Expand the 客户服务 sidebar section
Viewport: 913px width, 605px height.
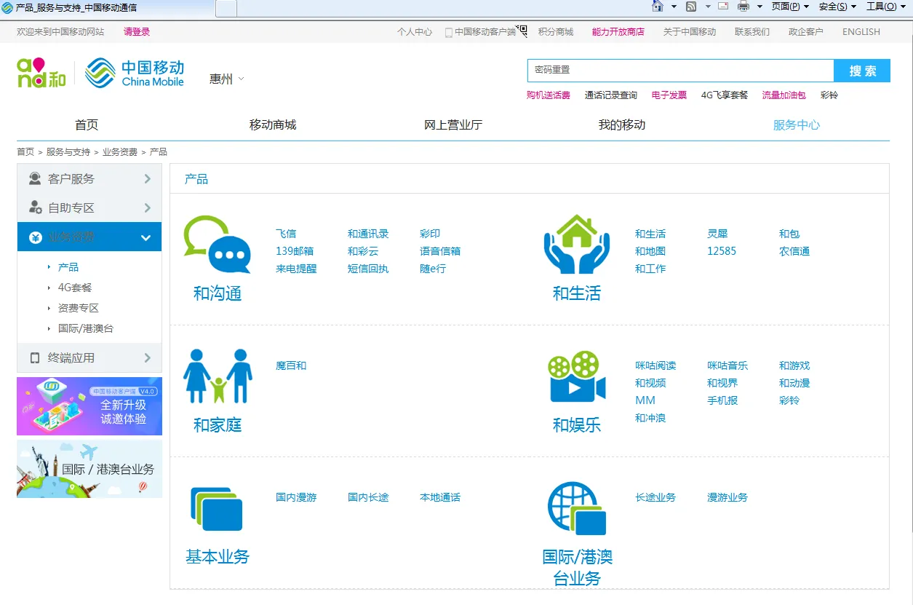(x=89, y=178)
